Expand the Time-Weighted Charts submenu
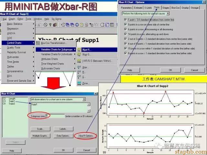Image resolution: width=207 pixels, height=155 pixels. [x=56, y=64]
